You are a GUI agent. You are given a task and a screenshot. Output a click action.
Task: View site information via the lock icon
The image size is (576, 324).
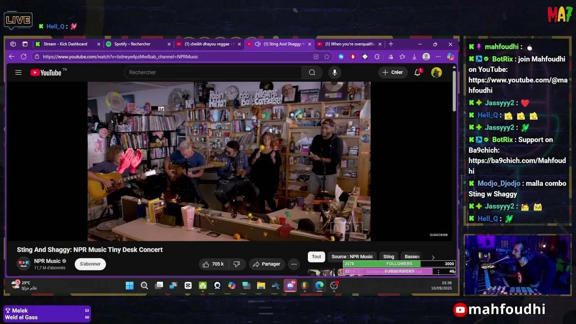(37, 57)
